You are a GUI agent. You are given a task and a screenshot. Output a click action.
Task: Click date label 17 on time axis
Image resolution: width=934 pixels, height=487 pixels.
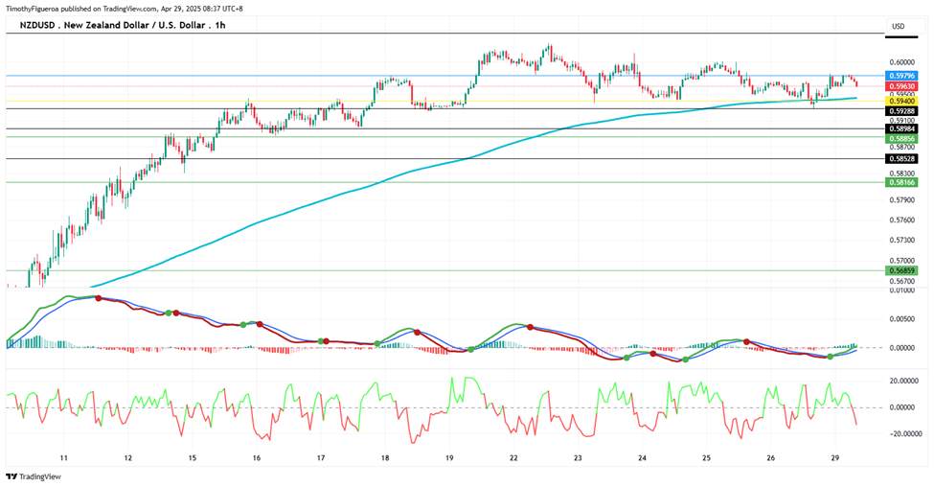click(321, 458)
